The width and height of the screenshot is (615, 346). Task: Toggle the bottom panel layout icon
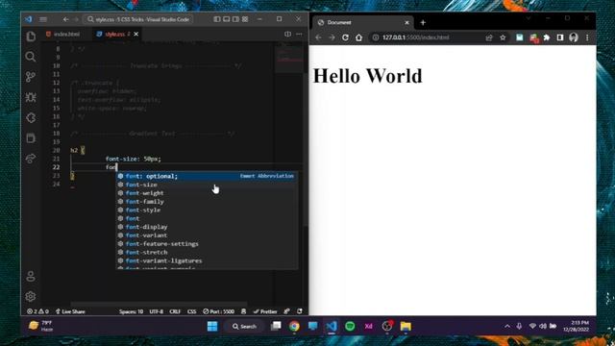click(227, 19)
